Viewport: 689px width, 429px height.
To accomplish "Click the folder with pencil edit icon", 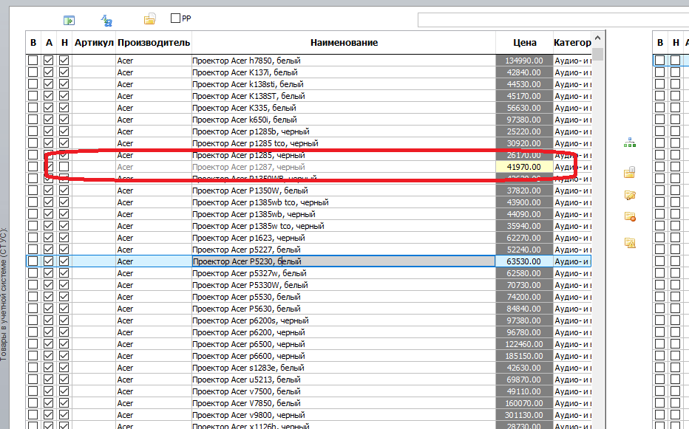I will click(x=630, y=195).
